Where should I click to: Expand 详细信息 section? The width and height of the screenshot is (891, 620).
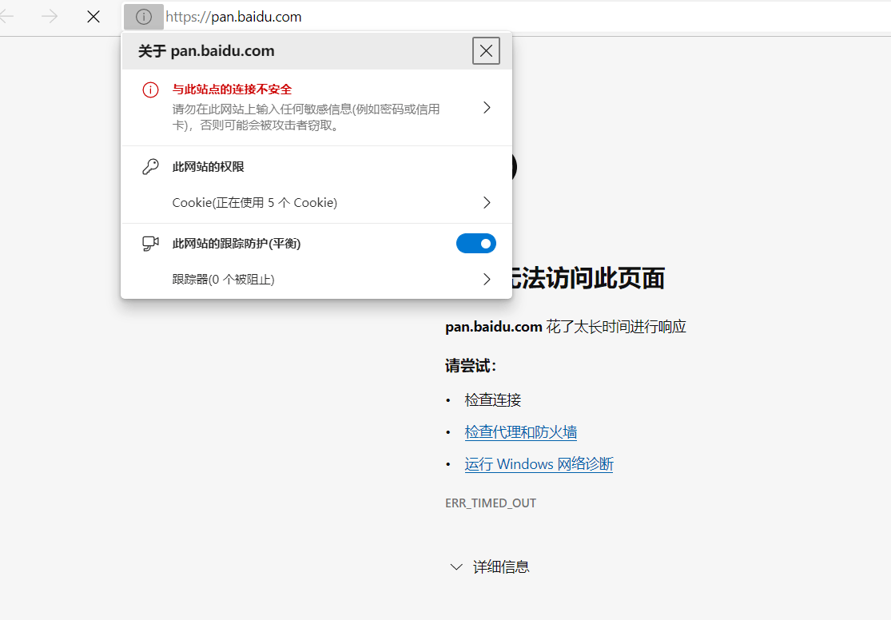pos(489,566)
